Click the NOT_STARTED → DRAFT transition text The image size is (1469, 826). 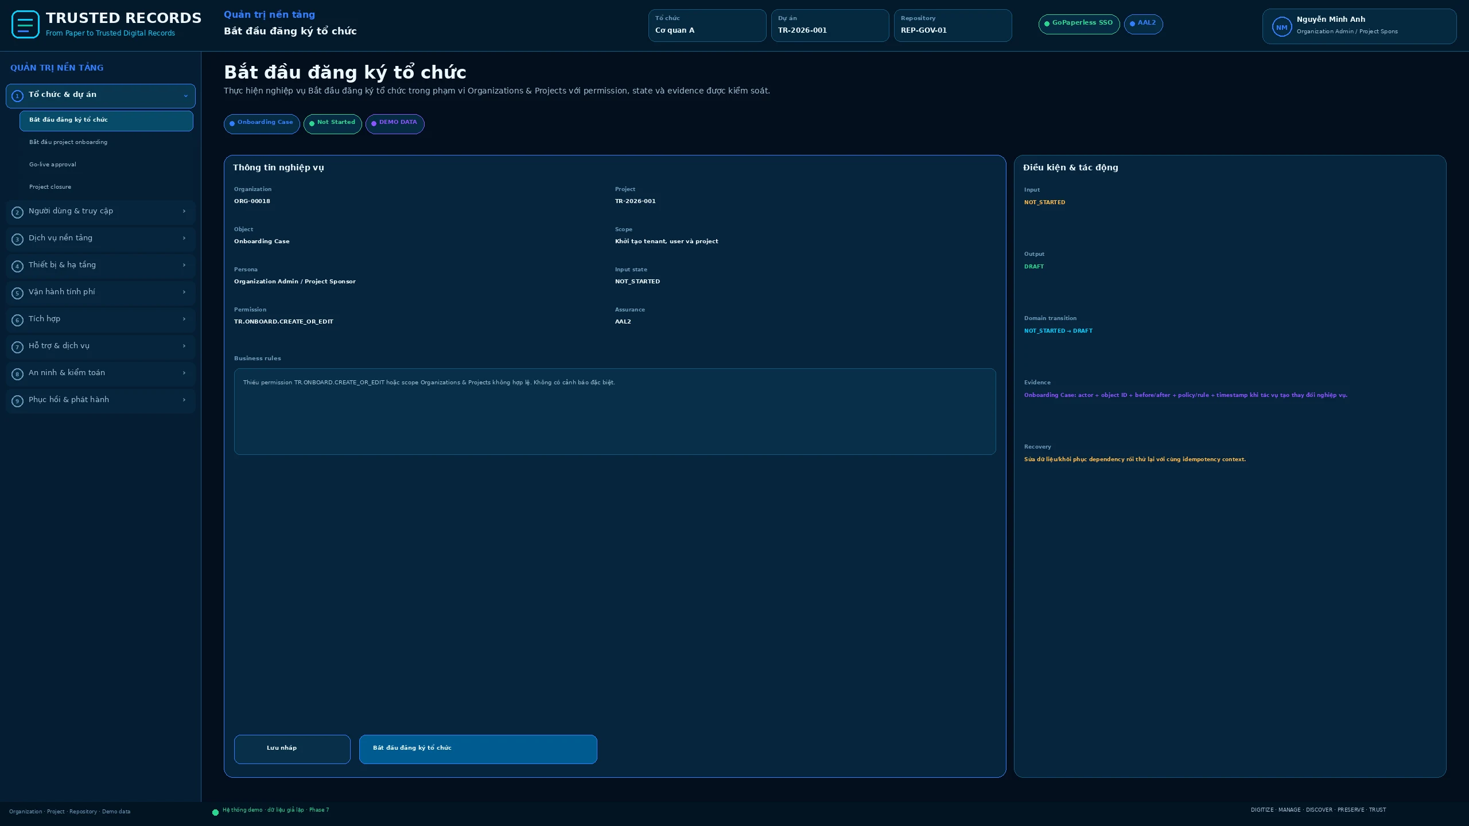coord(1058,331)
